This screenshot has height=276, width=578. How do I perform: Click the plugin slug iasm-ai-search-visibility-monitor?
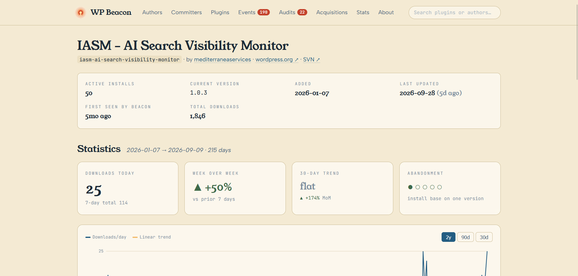[129, 60]
